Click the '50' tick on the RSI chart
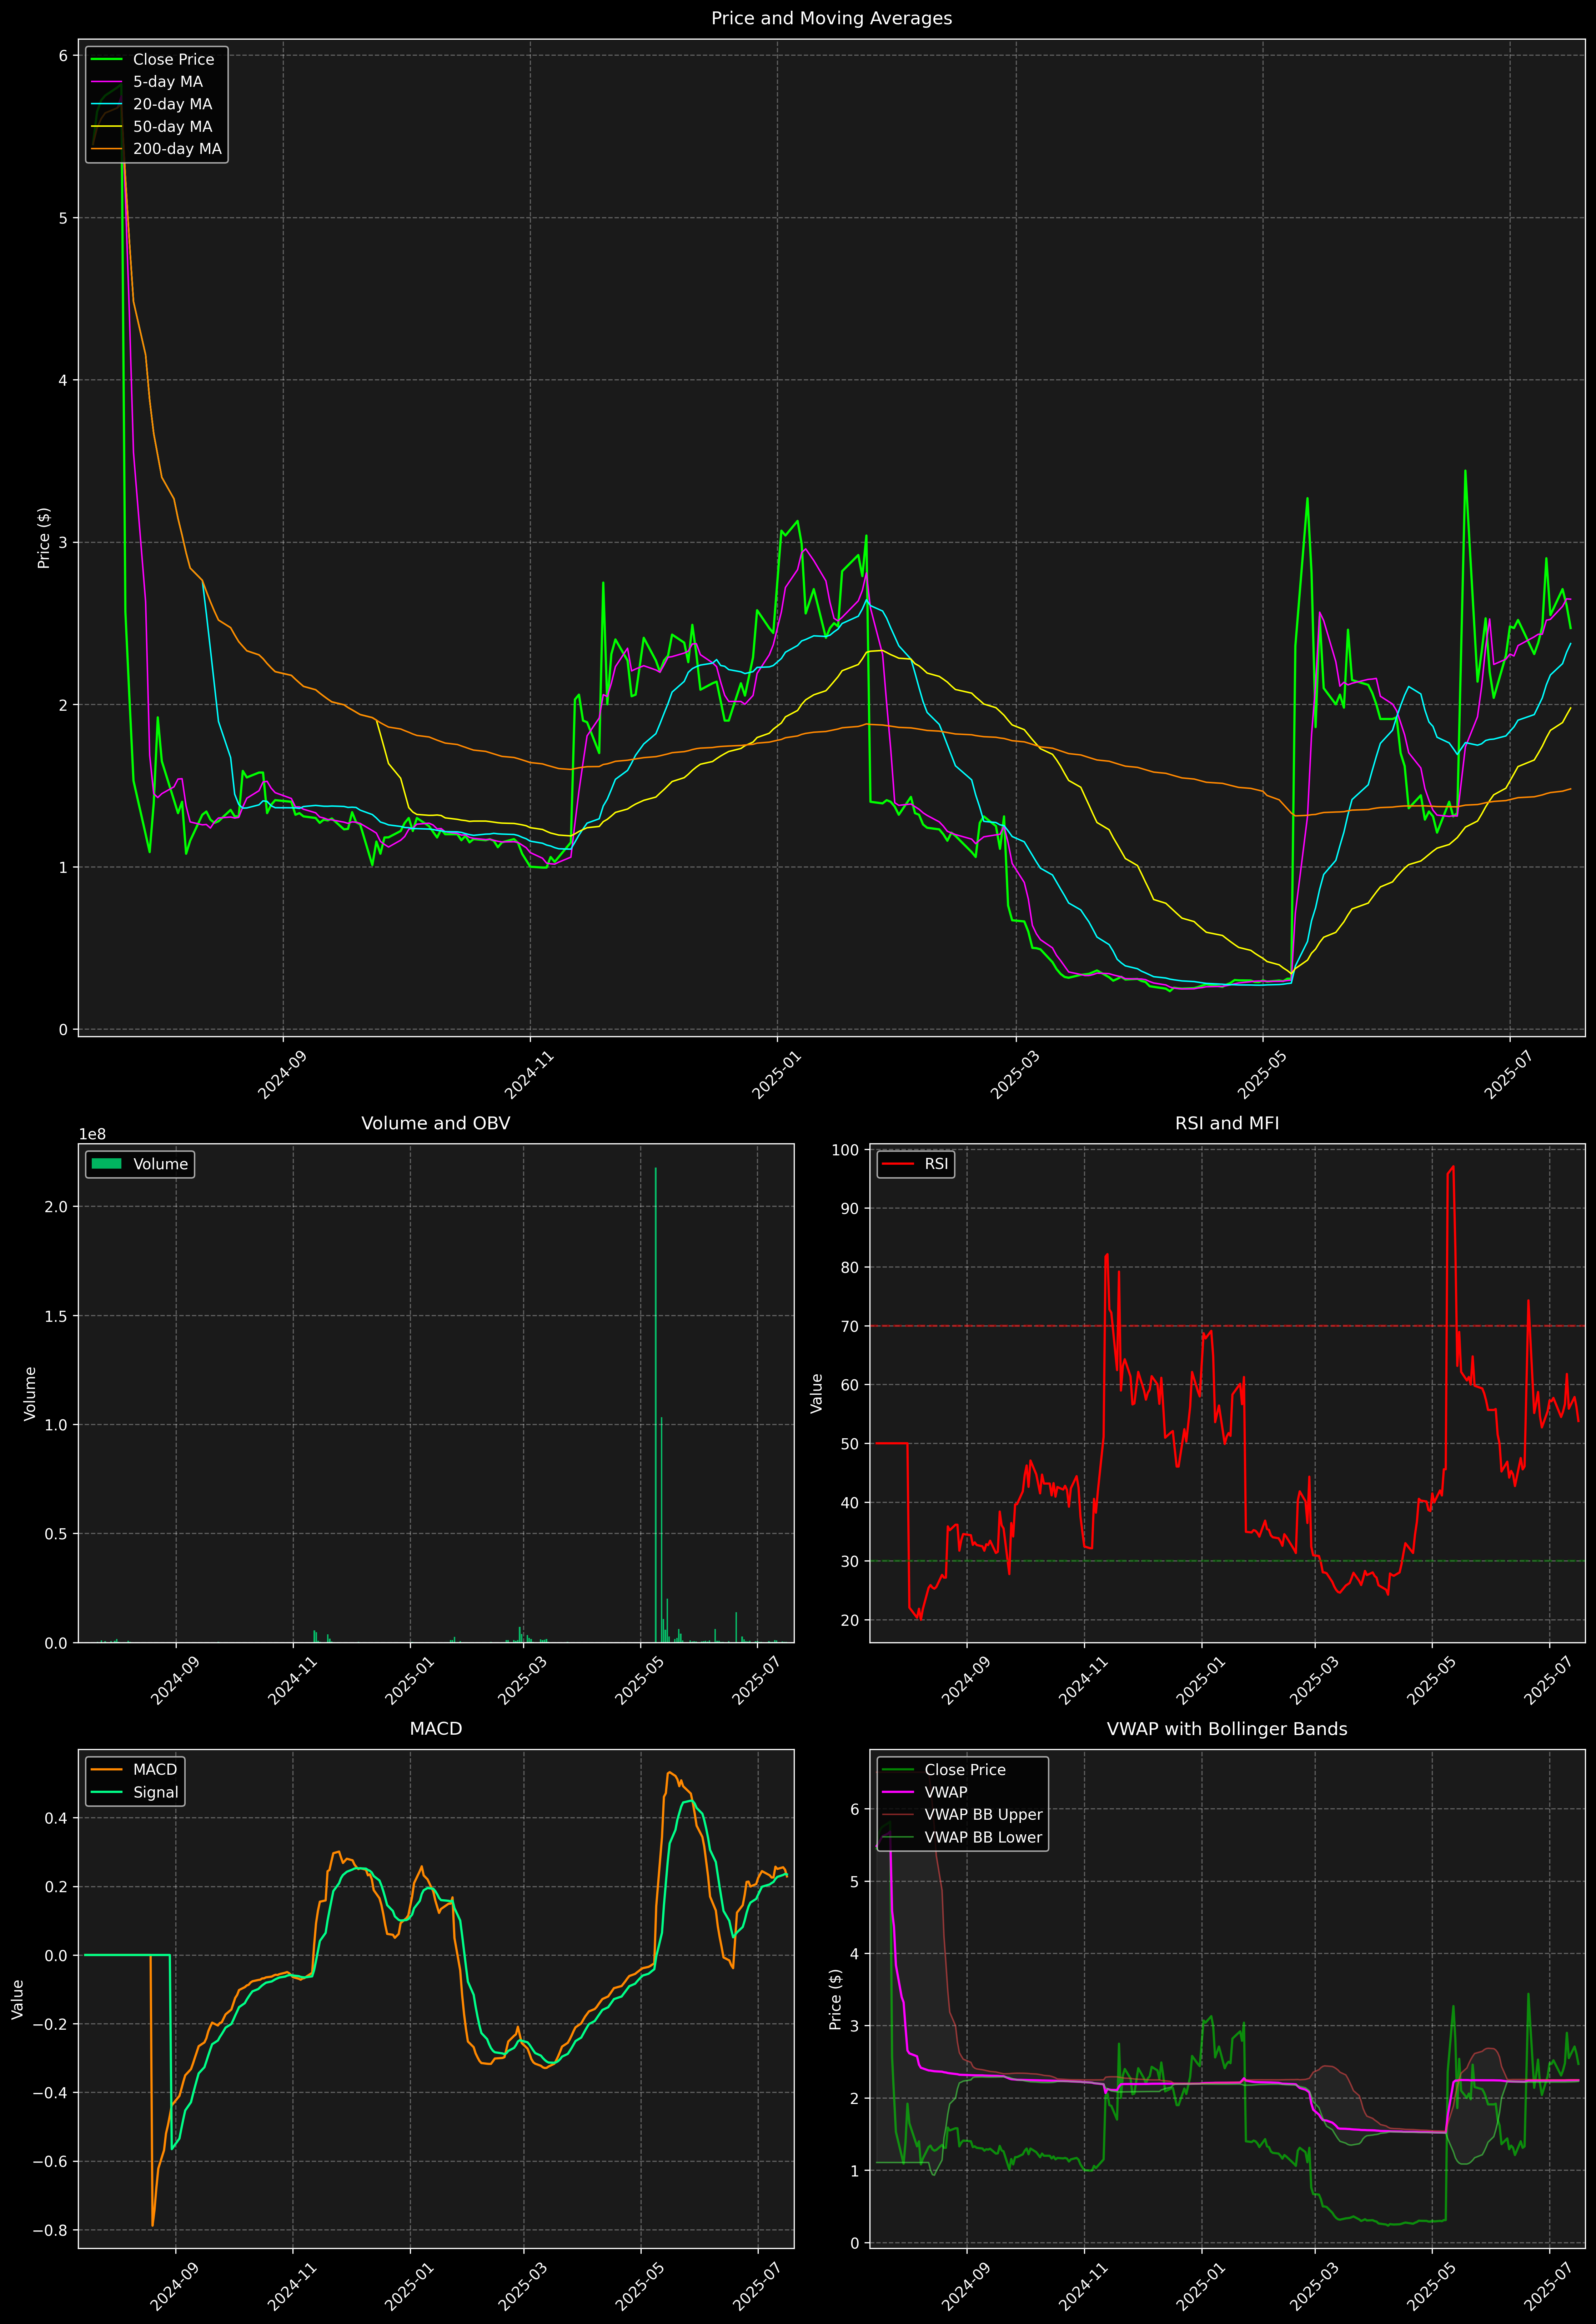1596x2324 pixels. [850, 1444]
